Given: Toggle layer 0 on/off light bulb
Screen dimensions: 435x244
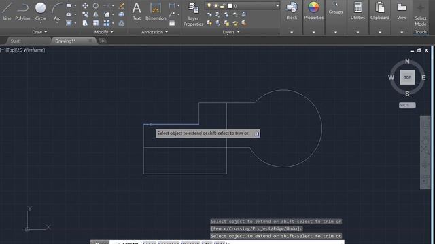Looking at the screenshot, I should pyautogui.click(x=209, y=6).
